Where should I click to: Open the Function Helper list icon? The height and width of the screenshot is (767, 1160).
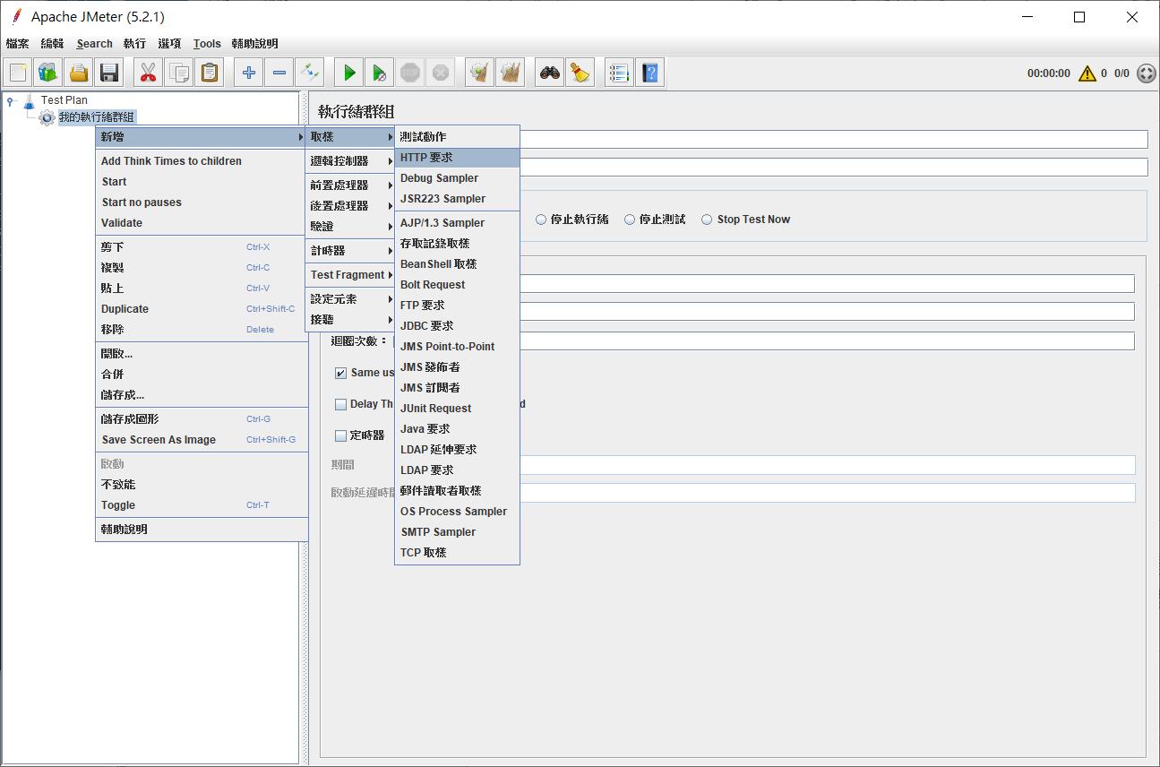click(620, 73)
